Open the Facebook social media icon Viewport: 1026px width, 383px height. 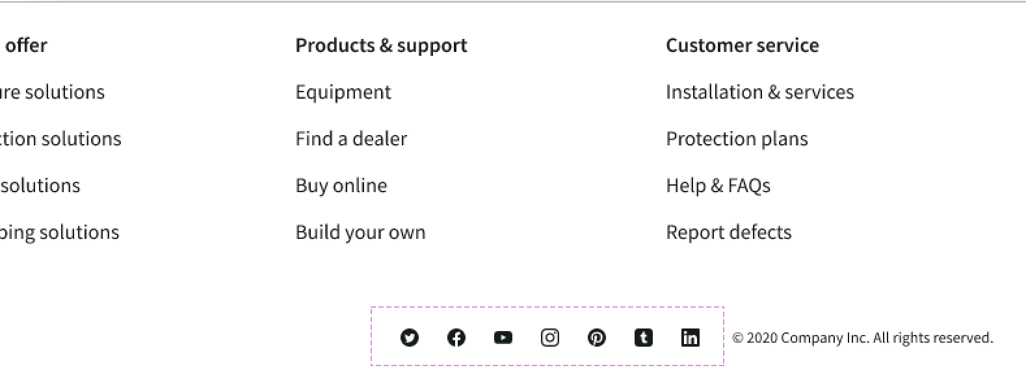click(x=456, y=338)
